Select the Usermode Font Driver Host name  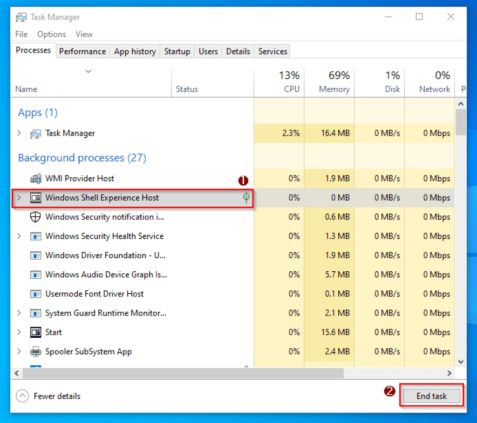94,294
